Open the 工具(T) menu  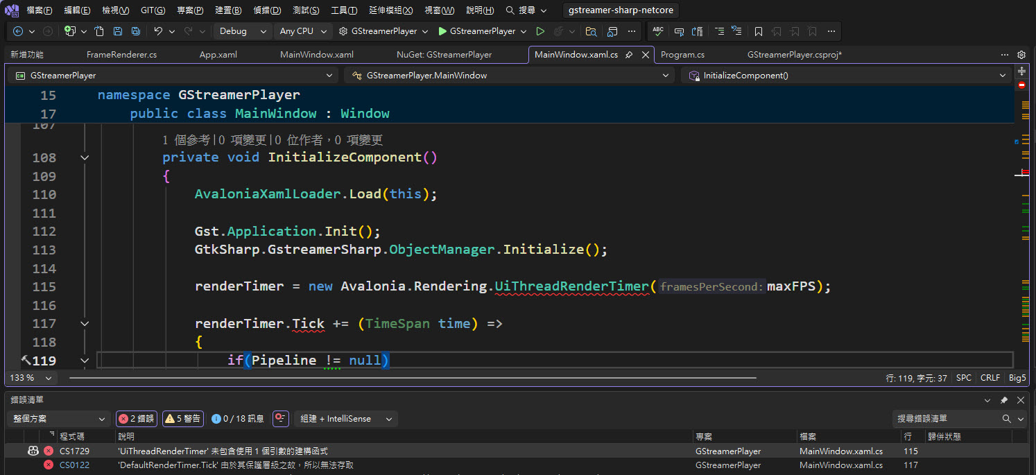pos(344,10)
